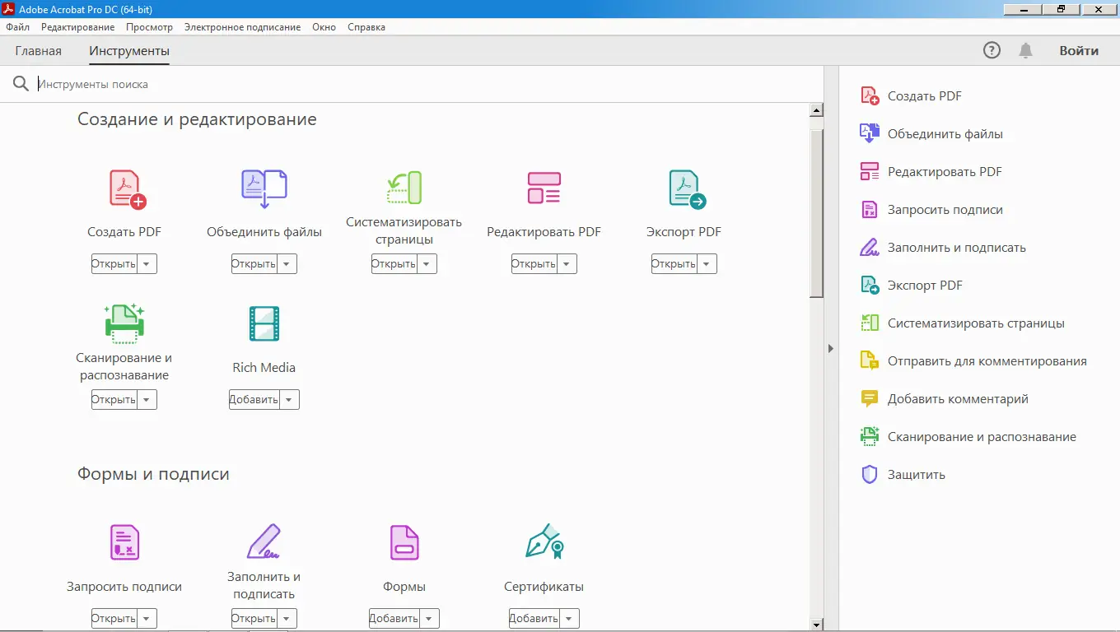Expand the dropdown arrow beside Rich Media Добавить

point(289,400)
